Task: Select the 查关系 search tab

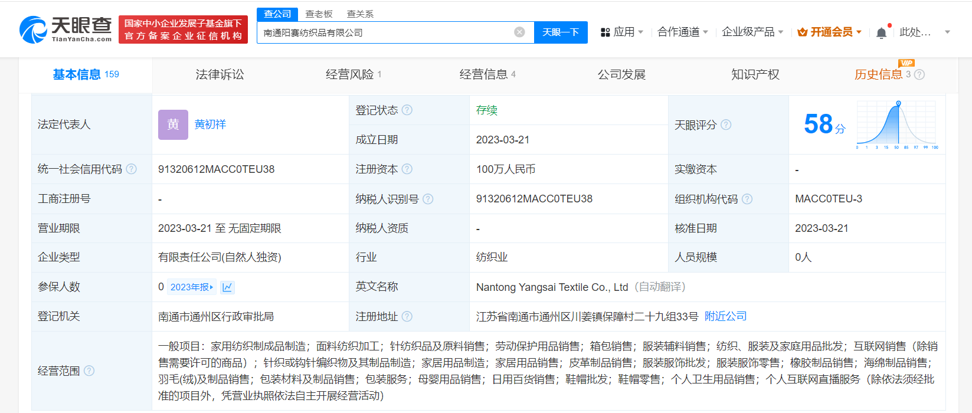Action: [360, 14]
